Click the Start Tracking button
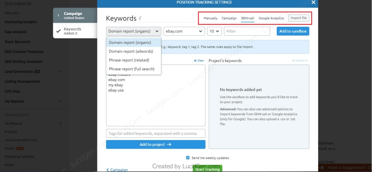The image size is (372, 172). pyautogui.click(x=207, y=169)
